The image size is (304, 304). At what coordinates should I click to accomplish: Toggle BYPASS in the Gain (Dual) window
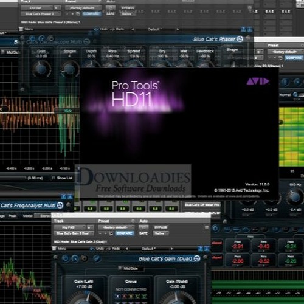161,227
